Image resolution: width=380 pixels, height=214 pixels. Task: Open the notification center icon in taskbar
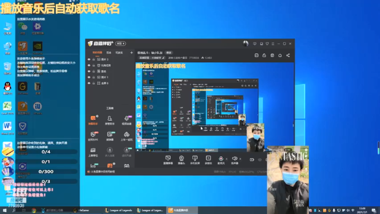tap(374, 210)
